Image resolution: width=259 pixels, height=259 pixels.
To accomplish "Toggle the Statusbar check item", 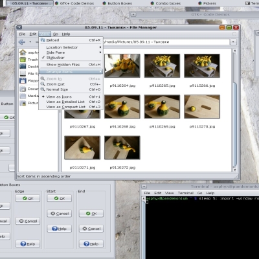I will tap(71, 58).
